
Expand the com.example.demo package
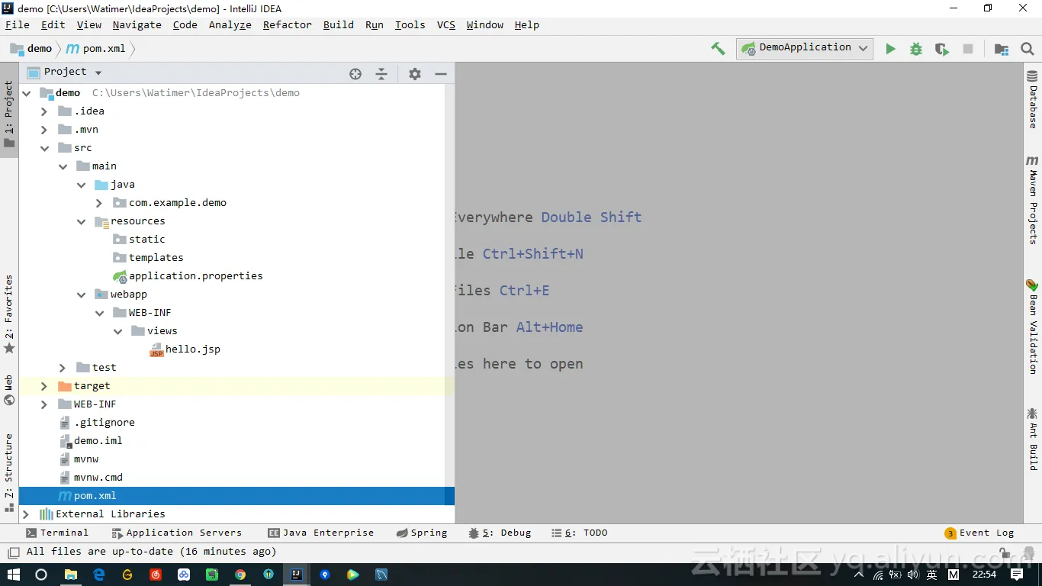[99, 203]
